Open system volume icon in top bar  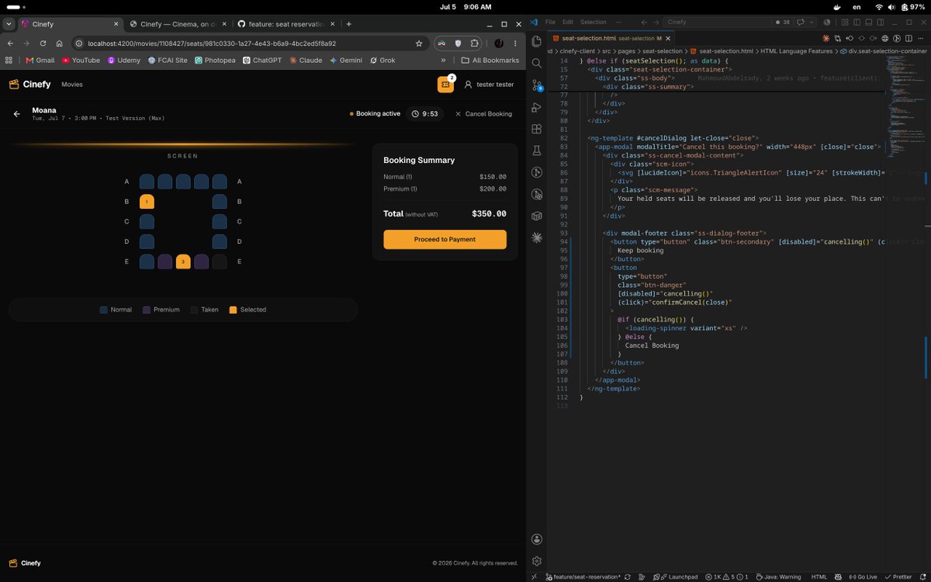(892, 7)
